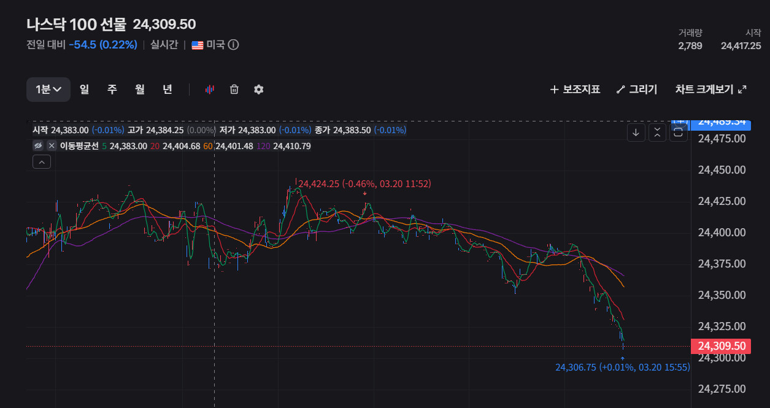Click the header price 24,309.50

[164, 25]
